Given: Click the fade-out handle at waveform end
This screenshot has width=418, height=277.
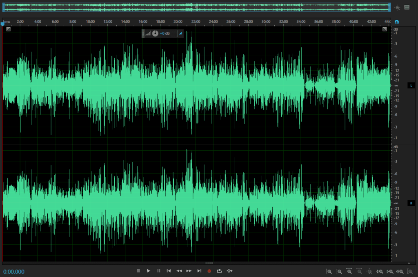Looking at the screenshot, I should click(x=385, y=29).
